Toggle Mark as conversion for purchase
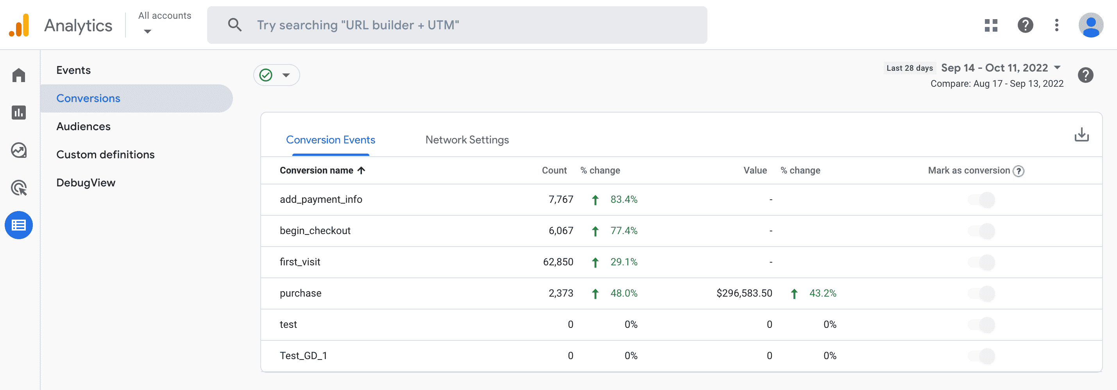The image size is (1117, 390). point(981,293)
